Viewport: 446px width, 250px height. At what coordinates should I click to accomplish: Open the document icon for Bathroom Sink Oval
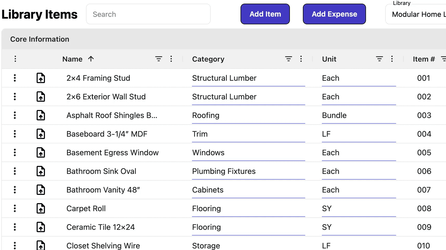tap(41, 171)
